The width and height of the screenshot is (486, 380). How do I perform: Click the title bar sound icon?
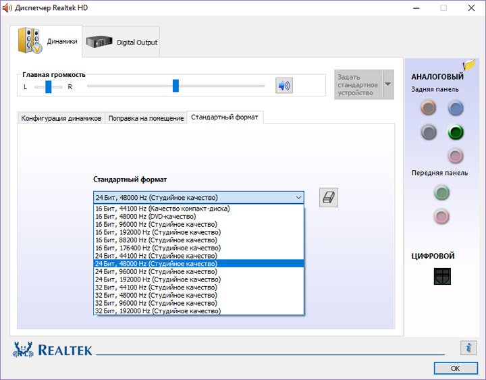point(7,7)
